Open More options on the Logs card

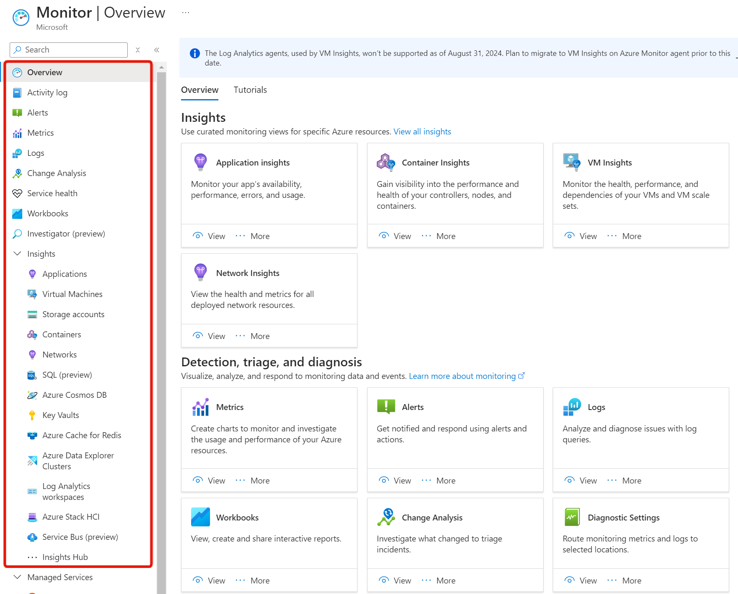pos(624,481)
